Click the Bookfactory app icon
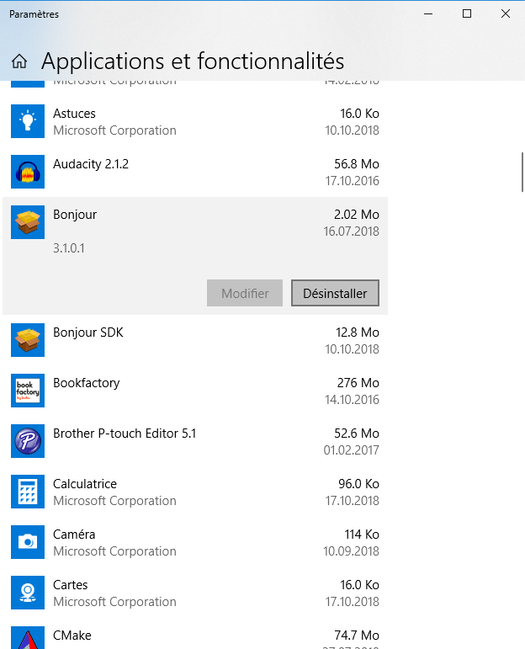 (28, 391)
